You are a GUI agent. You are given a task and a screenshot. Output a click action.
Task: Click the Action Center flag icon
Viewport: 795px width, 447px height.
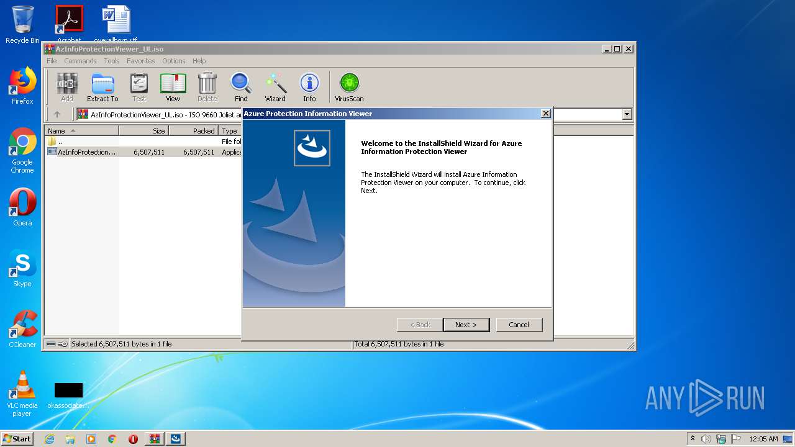point(736,439)
